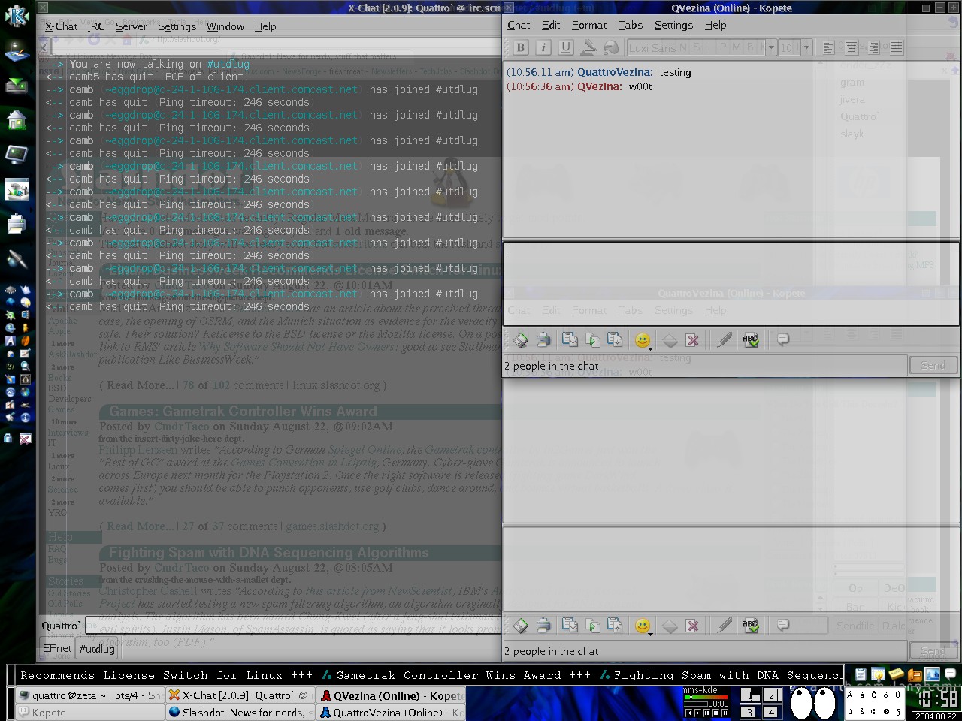This screenshot has height=721, width=962.
Task: Click save icon in QuattroVezina chat toolbar
Action: [x=521, y=626]
